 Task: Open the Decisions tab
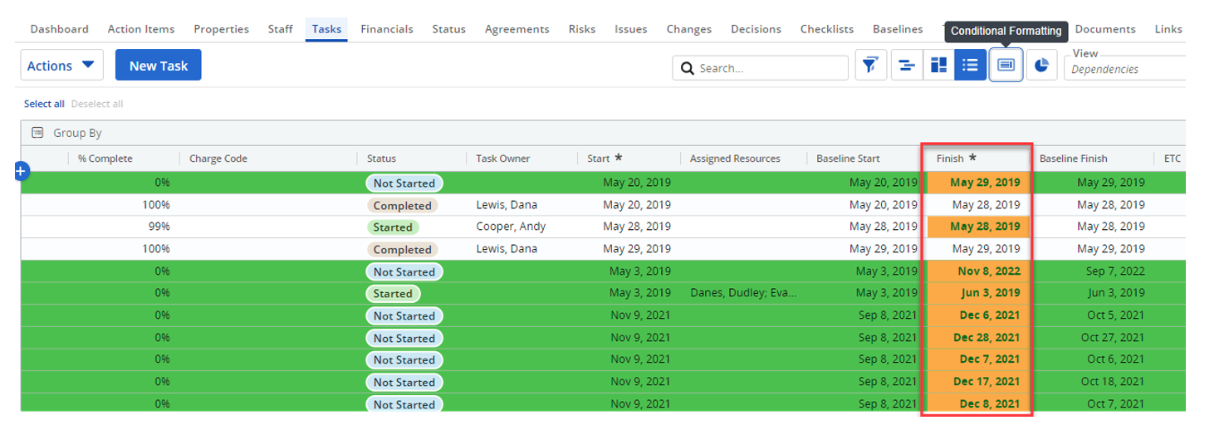(756, 29)
